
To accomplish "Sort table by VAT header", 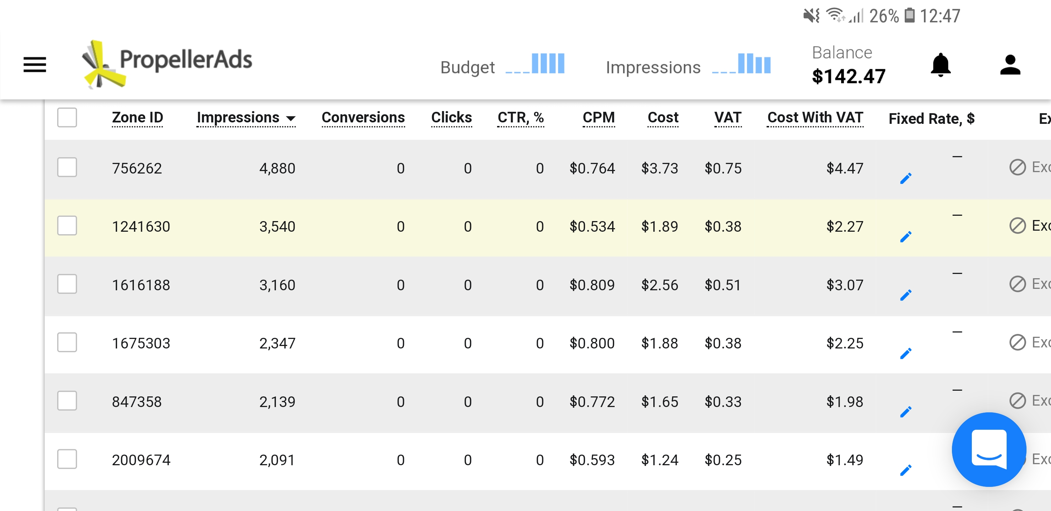I will coord(728,117).
